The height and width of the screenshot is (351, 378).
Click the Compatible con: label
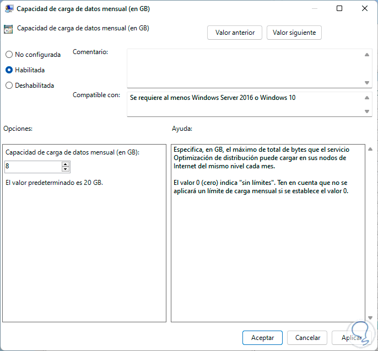pyautogui.click(x=96, y=95)
